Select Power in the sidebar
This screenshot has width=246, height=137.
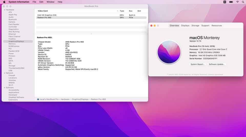11,54
